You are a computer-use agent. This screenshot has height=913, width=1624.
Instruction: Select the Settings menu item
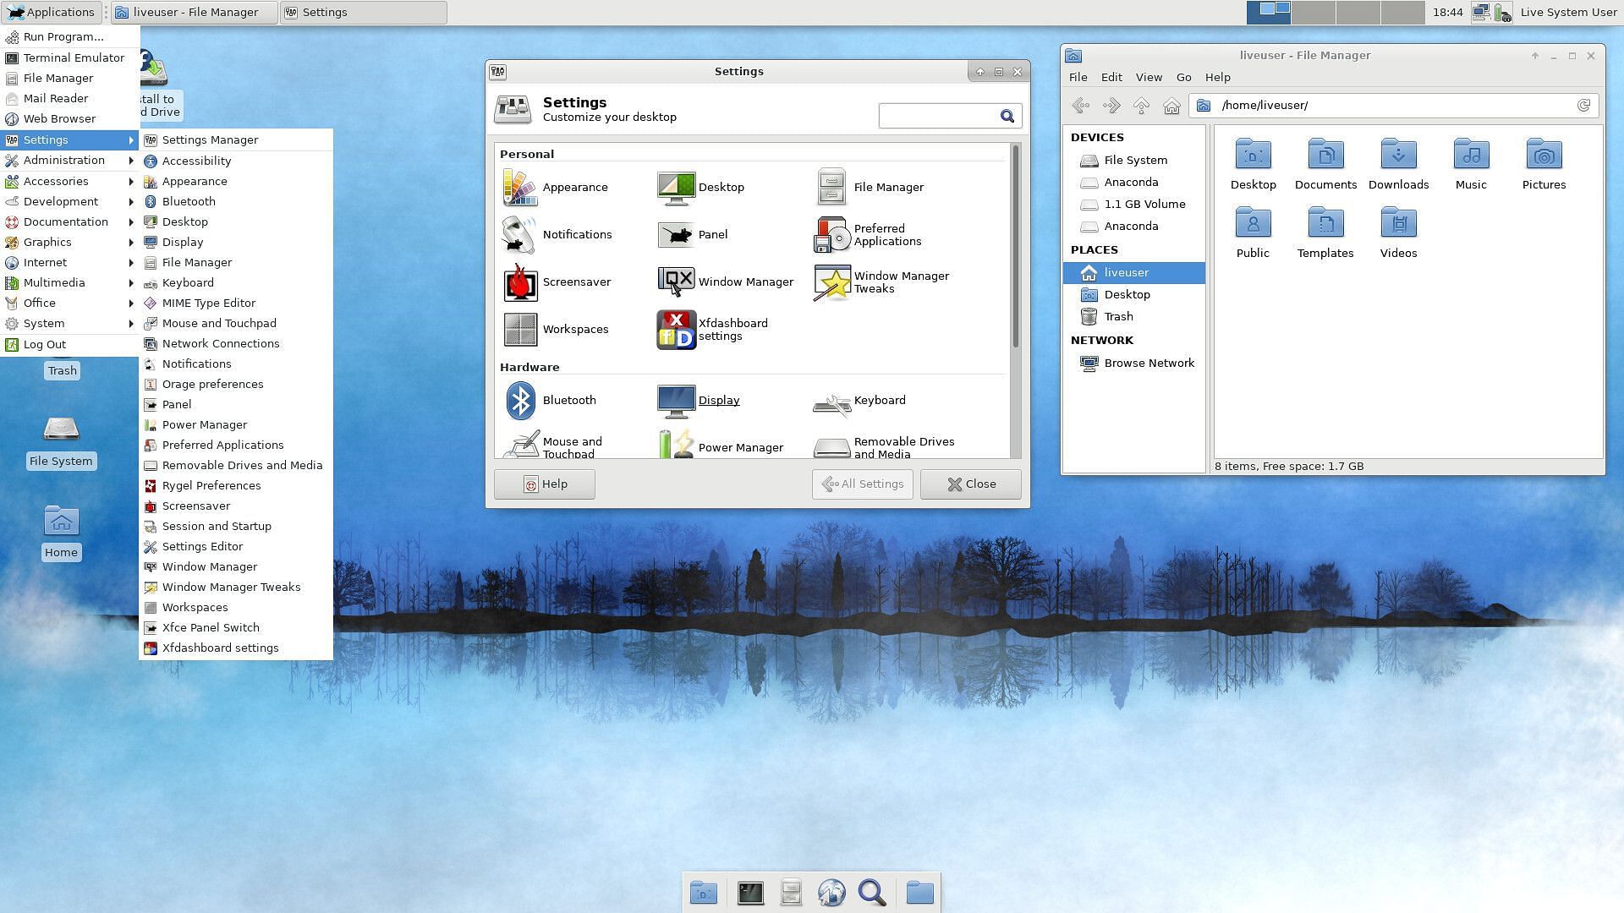46,139
